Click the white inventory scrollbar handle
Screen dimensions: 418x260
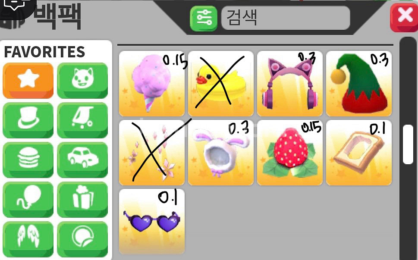click(408, 144)
